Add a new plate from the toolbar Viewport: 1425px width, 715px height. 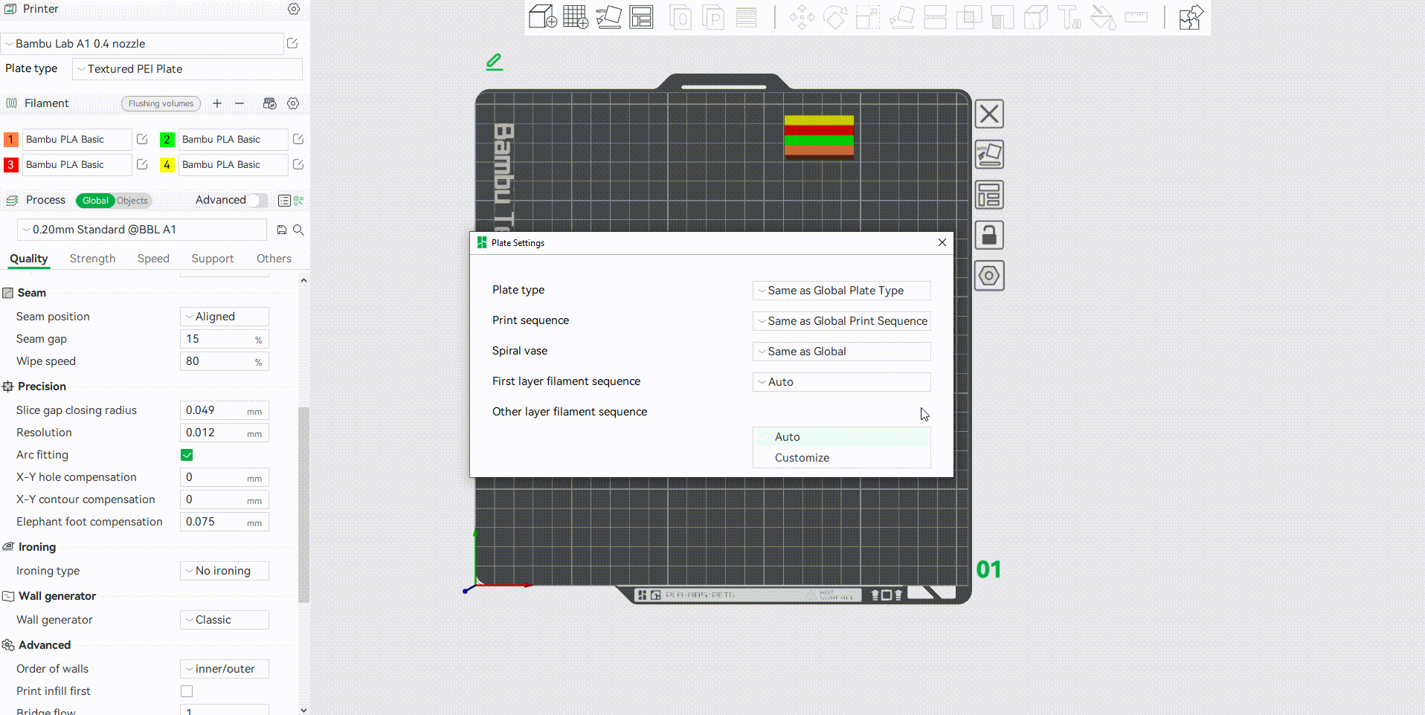click(576, 16)
